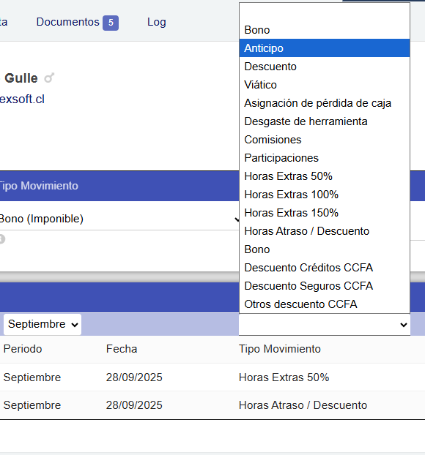
Task: Select the empty first option in the list
Action: 325,12
